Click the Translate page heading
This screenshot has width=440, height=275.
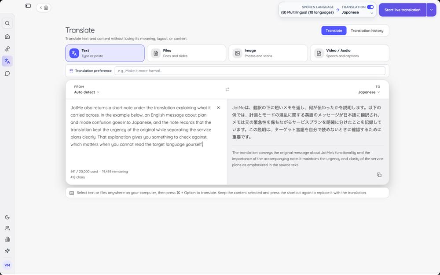pyautogui.click(x=80, y=30)
